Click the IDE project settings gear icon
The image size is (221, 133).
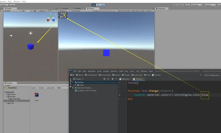coord(112,79)
